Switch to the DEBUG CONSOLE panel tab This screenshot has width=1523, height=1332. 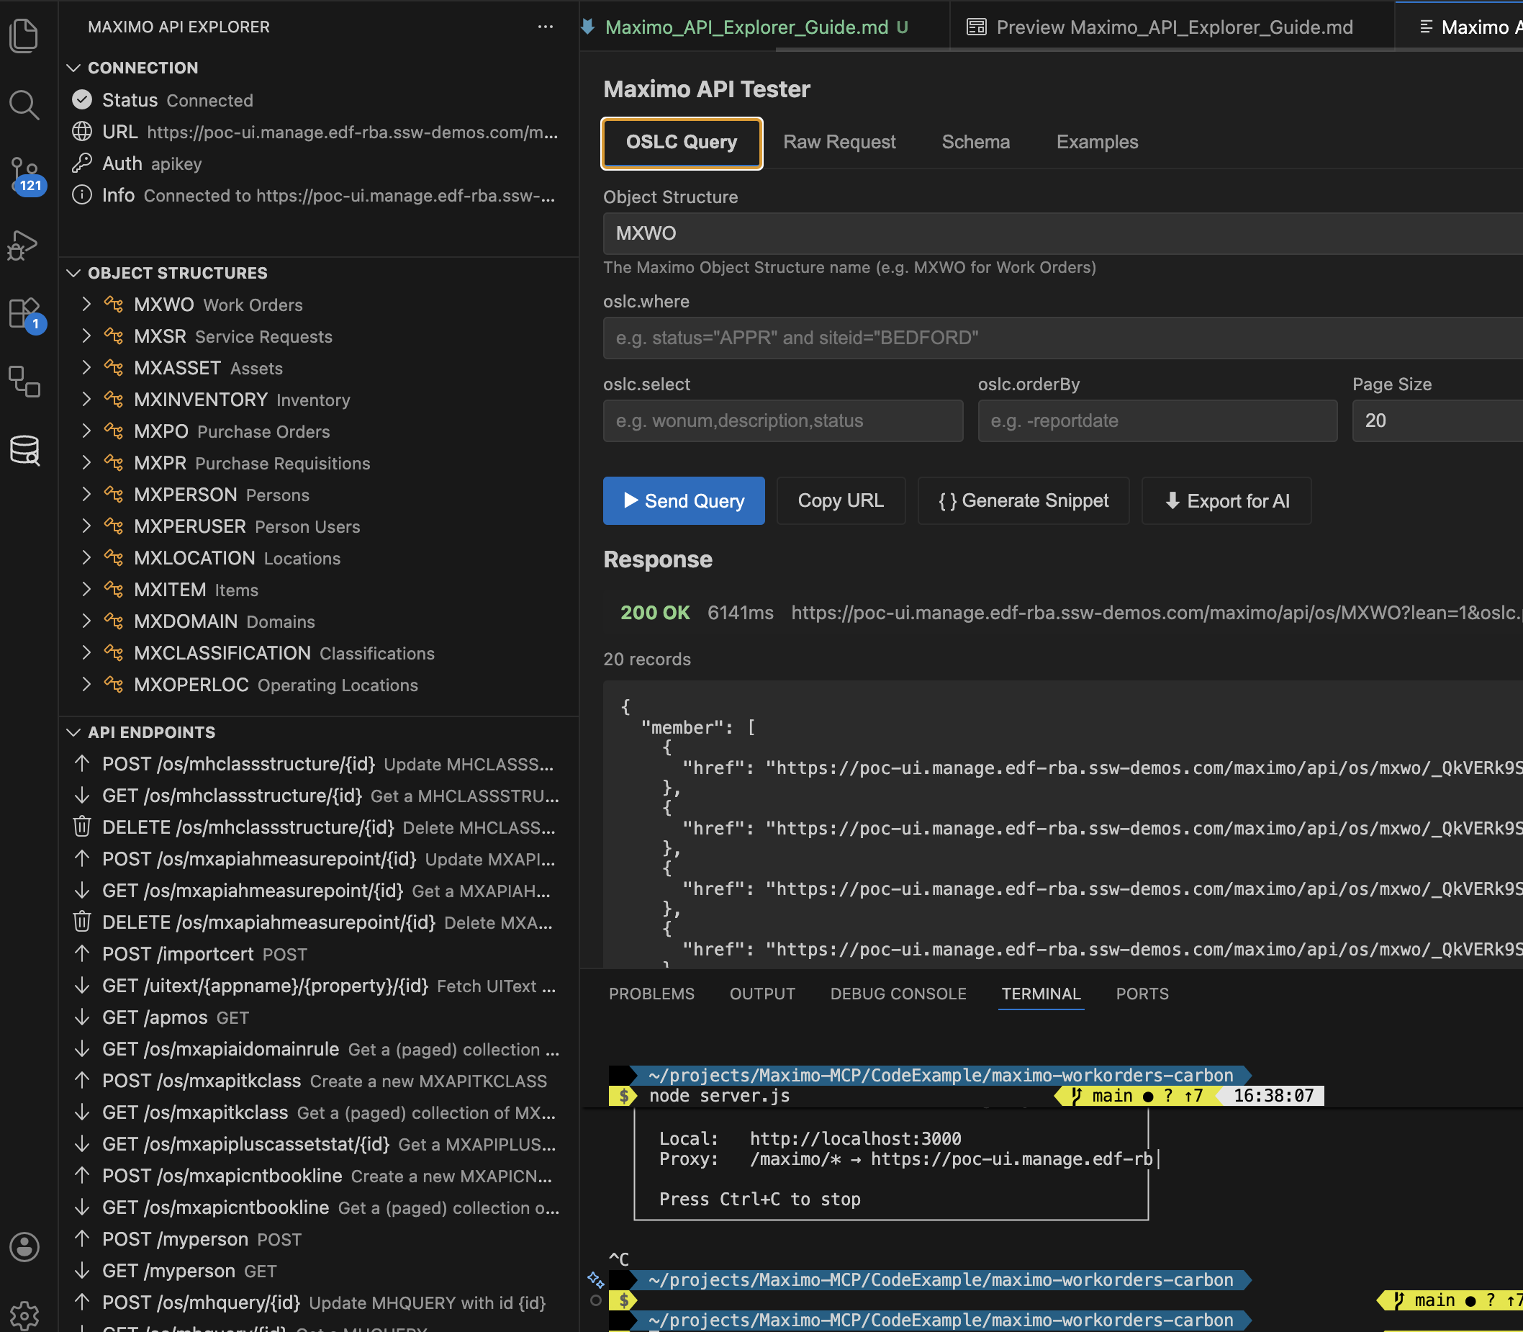point(898,994)
